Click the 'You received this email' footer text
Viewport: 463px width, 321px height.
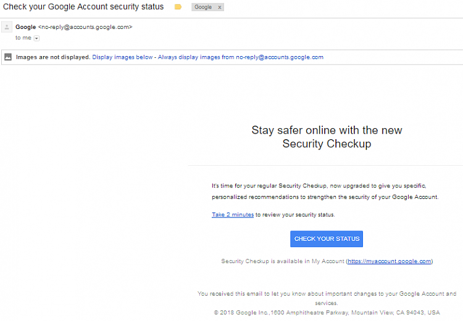327,298
